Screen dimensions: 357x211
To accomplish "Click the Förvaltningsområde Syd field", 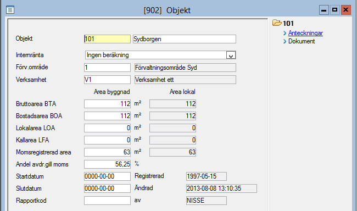I will 185,68.
